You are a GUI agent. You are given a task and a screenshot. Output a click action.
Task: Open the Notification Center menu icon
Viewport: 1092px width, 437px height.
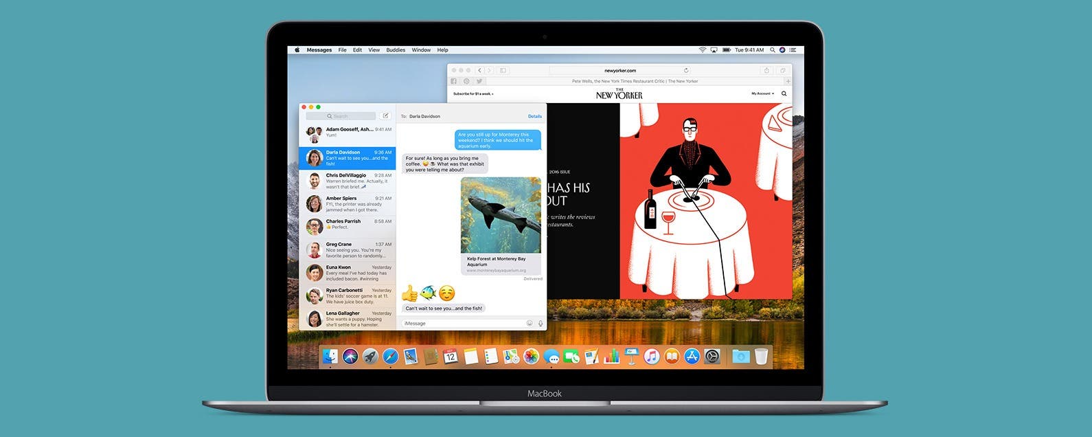click(793, 50)
